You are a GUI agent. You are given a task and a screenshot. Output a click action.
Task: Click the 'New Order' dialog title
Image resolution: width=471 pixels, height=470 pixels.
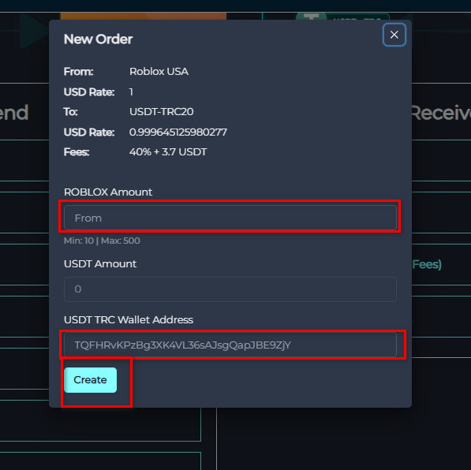pos(99,39)
